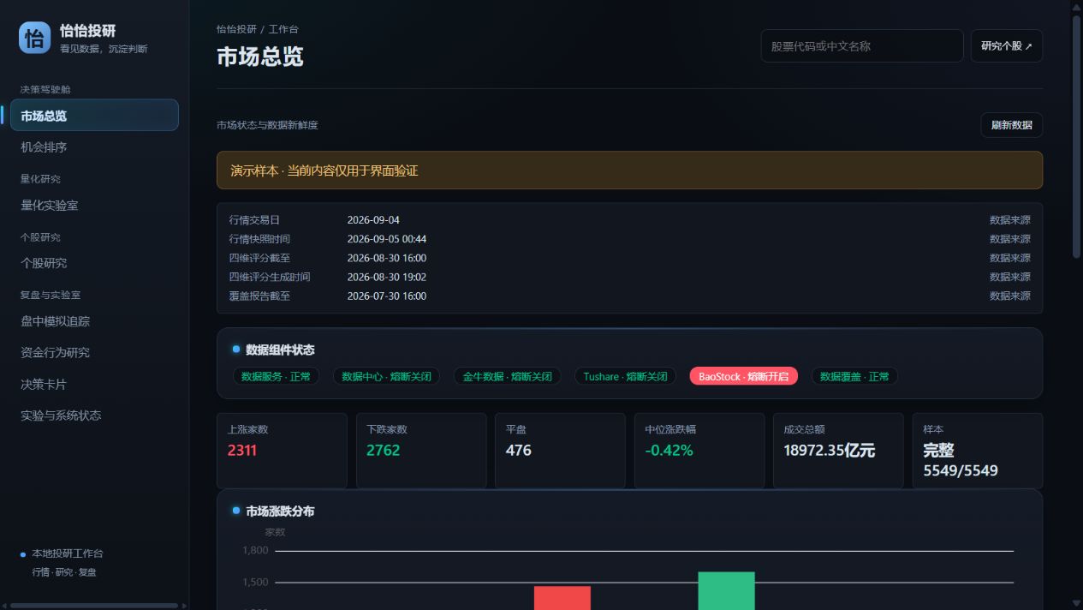Viewport: 1083px width, 610px height.
Task: Click the vertical page scrollbar thumb
Action: 1077,136
